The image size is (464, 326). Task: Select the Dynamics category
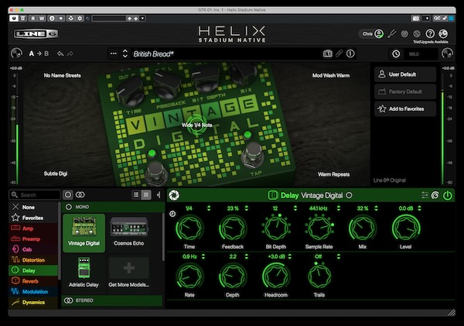pos(33,302)
